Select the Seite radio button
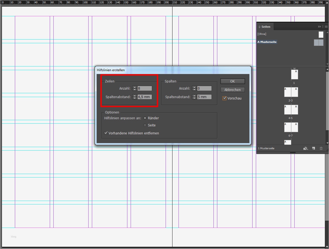 point(145,125)
